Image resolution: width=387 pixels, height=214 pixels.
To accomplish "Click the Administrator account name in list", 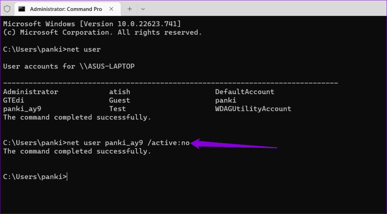I will (31, 92).
